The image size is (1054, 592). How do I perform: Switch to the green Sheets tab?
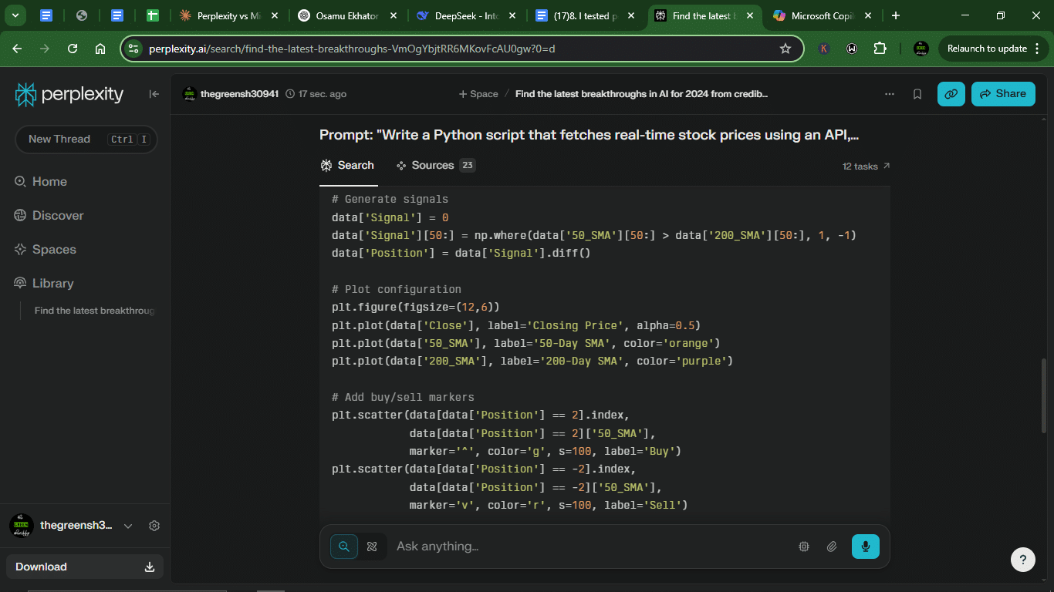pos(153,15)
